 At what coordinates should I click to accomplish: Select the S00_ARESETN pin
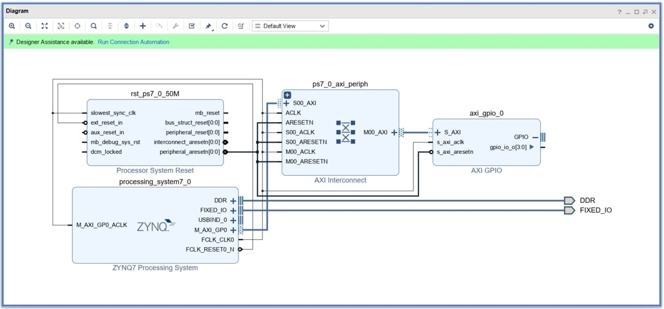coord(306,142)
